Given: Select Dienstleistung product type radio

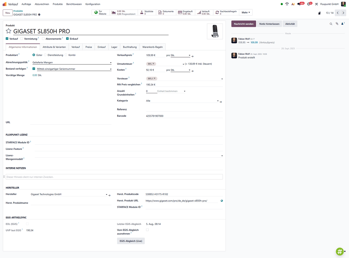Looking at the screenshot, I should (45, 55).
